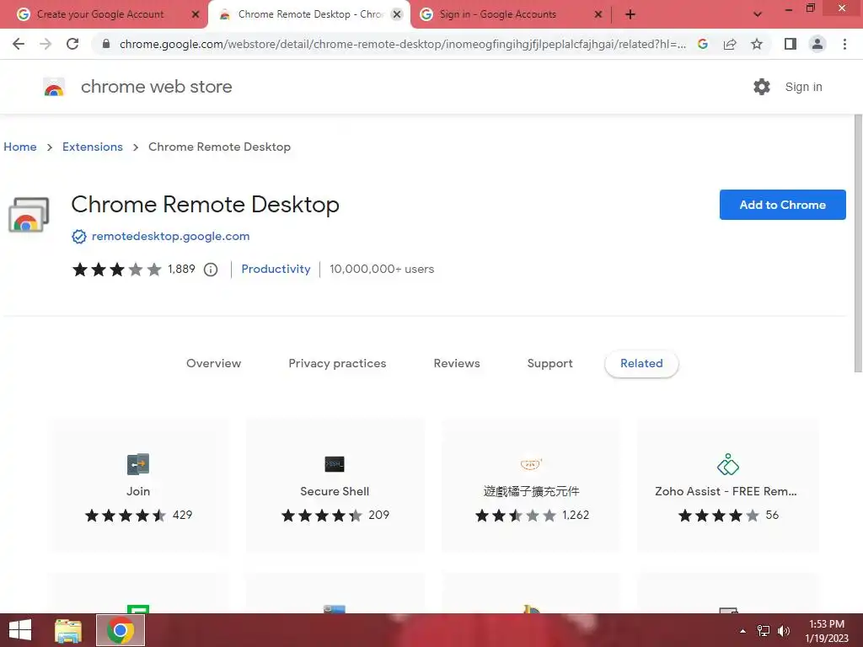Click the Chrome Remote Desktop breadcrumb text
The width and height of the screenshot is (863, 647).
coord(220,147)
